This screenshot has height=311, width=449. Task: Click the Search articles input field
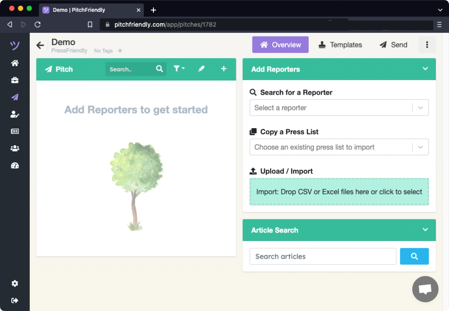click(323, 257)
